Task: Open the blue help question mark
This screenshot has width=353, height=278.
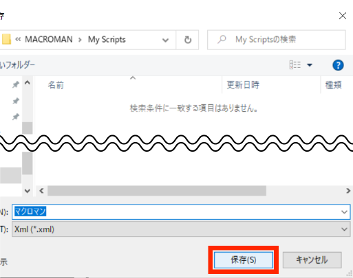Action: point(338,65)
